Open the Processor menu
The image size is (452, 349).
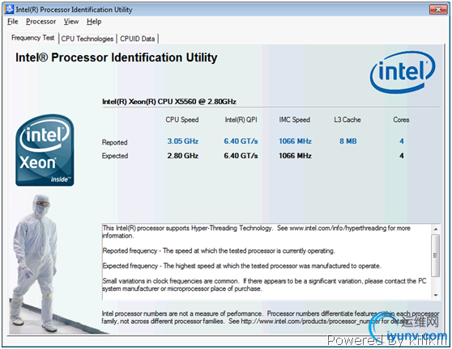(x=41, y=22)
